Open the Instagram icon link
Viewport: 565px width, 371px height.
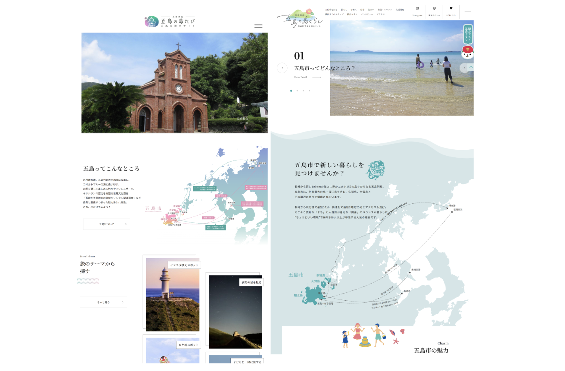click(417, 8)
